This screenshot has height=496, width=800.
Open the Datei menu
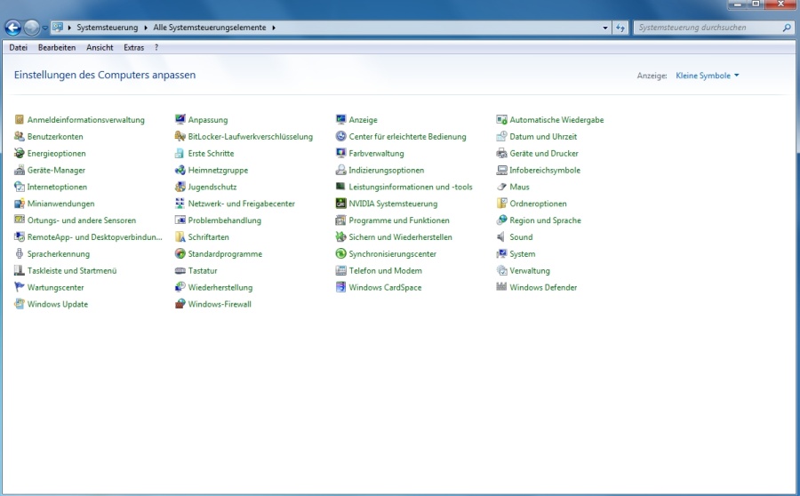coord(19,47)
